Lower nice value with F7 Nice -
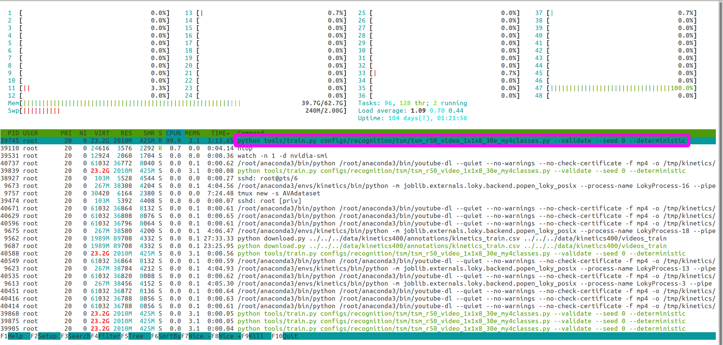This screenshot has width=723, height=345. [196, 336]
